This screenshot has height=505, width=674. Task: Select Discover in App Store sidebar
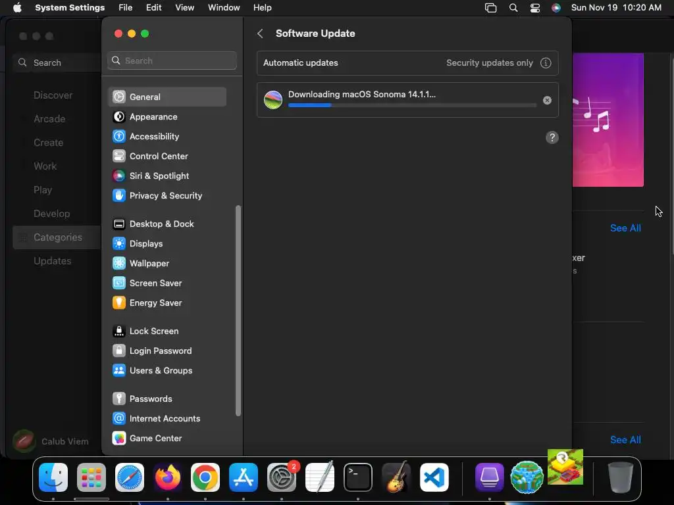53,95
